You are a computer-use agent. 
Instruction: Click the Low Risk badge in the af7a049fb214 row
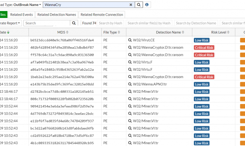[201, 62]
